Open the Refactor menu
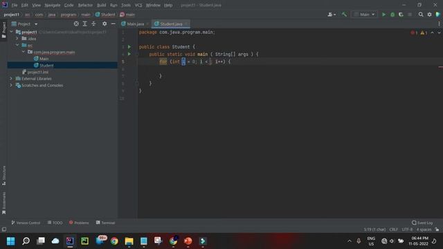Image resolution: width=443 pixels, height=249 pixels. [85, 5]
